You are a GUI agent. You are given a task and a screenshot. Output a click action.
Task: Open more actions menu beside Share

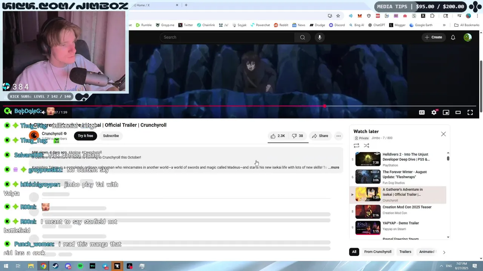pyautogui.click(x=338, y=136)
